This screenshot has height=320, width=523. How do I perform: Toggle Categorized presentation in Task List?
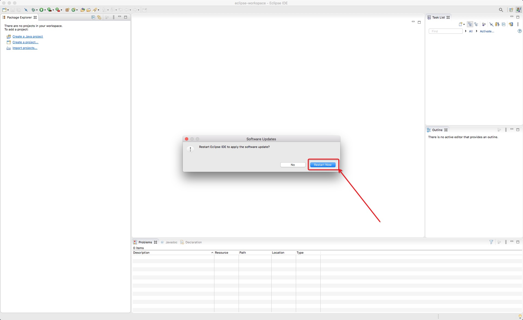click(x=470, y=24)
